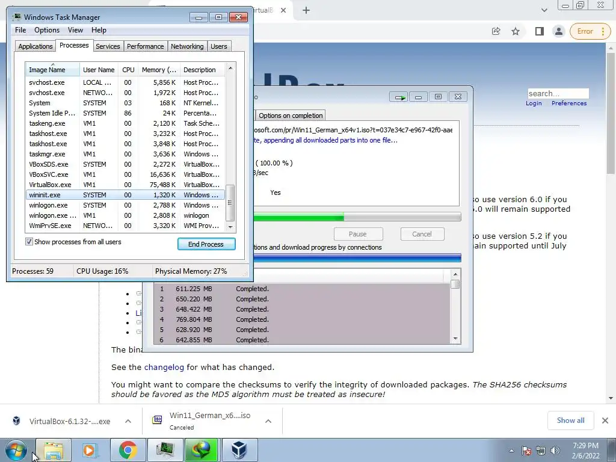Open Windows Explorer from the taskbar
The height and width of the screenshot is (462, 616).
(54, 450)
